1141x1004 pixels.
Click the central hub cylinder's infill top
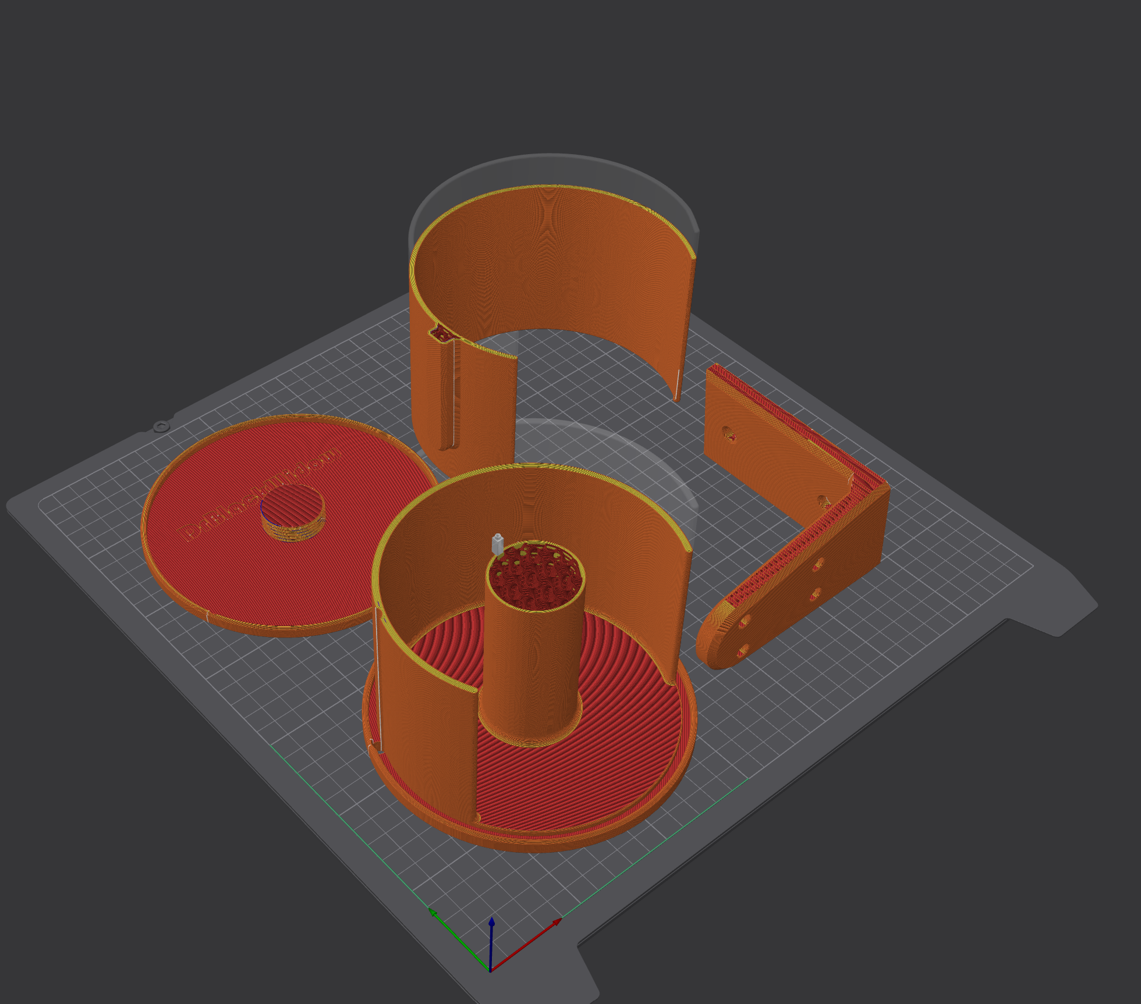click(x=535, y=576)
